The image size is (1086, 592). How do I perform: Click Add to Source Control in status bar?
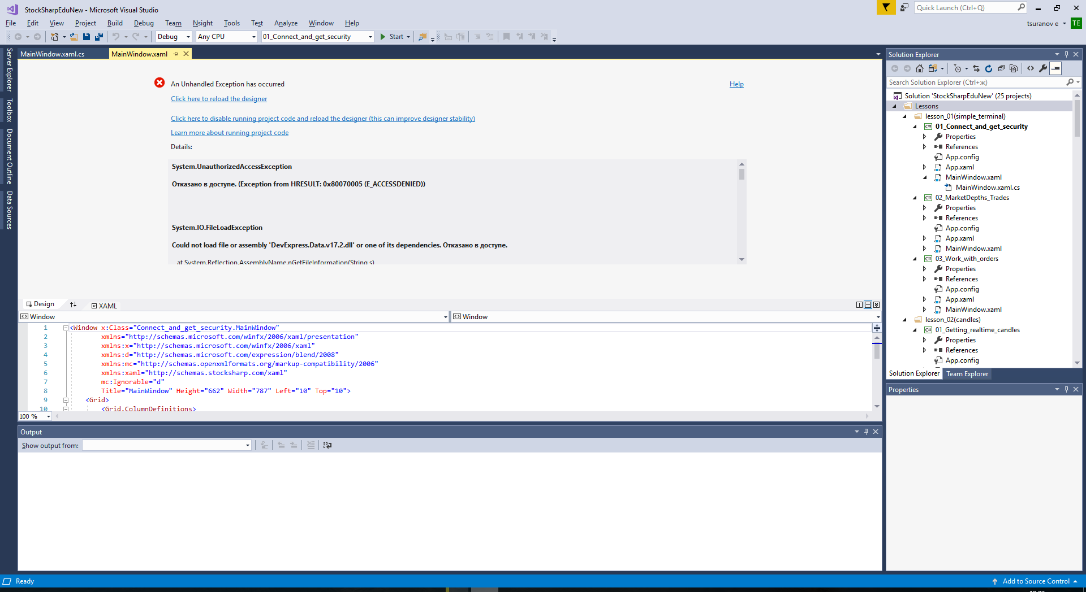[x=1036, y=581]
